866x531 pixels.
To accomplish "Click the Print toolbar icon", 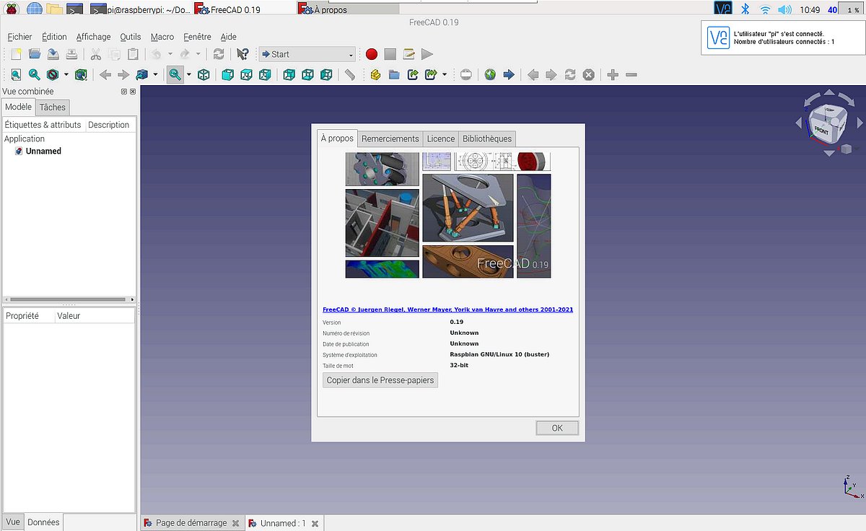I will 72,54.
